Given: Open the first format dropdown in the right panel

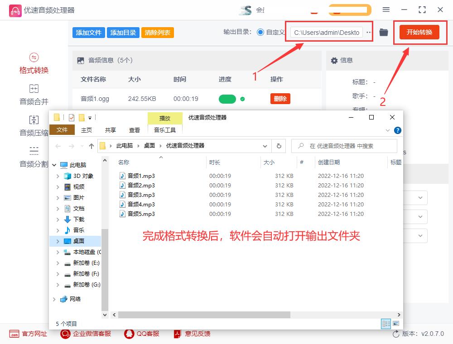Looking at the screenshot, I should (x=420, y=197).
